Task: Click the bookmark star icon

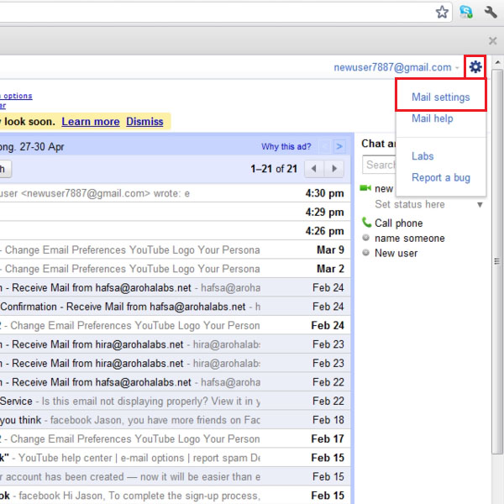Action: tap(442, 13)
